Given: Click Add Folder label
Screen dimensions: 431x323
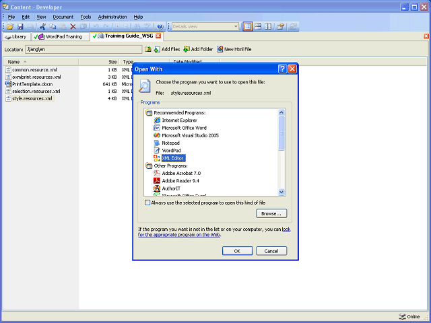Looking at the screenshot, I should 202,49.
